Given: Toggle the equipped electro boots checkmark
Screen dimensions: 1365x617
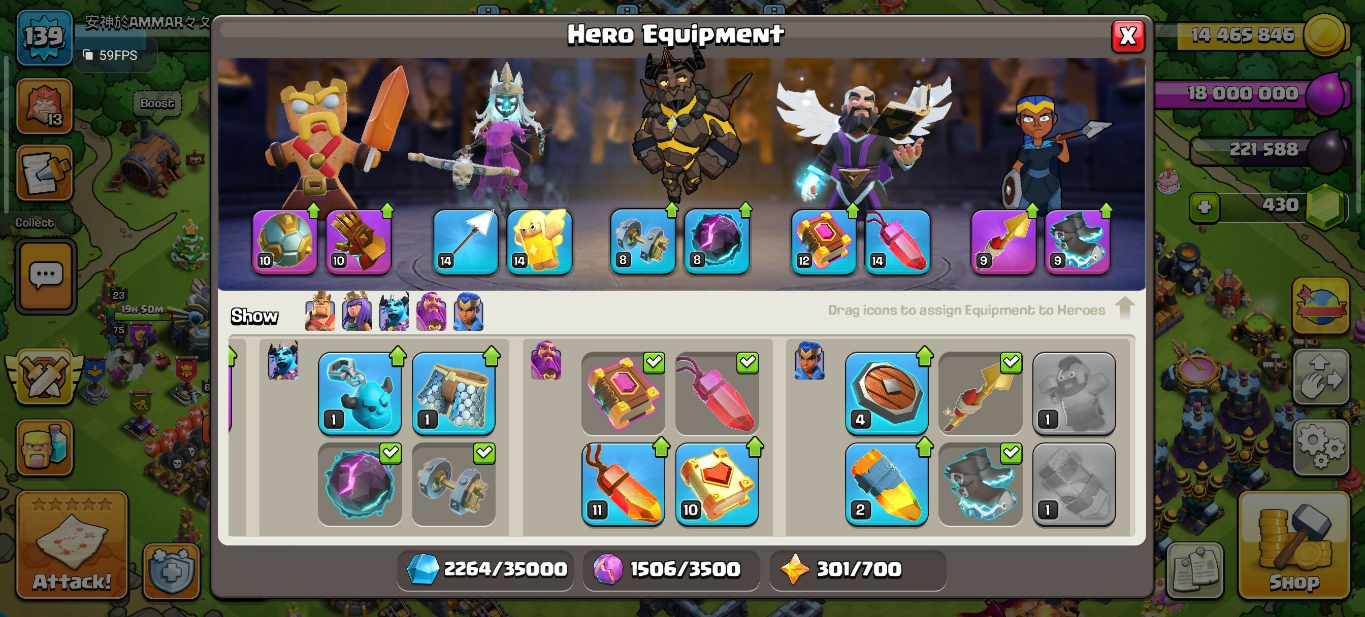Looking at the screenshot, I should coord(1011,453).
